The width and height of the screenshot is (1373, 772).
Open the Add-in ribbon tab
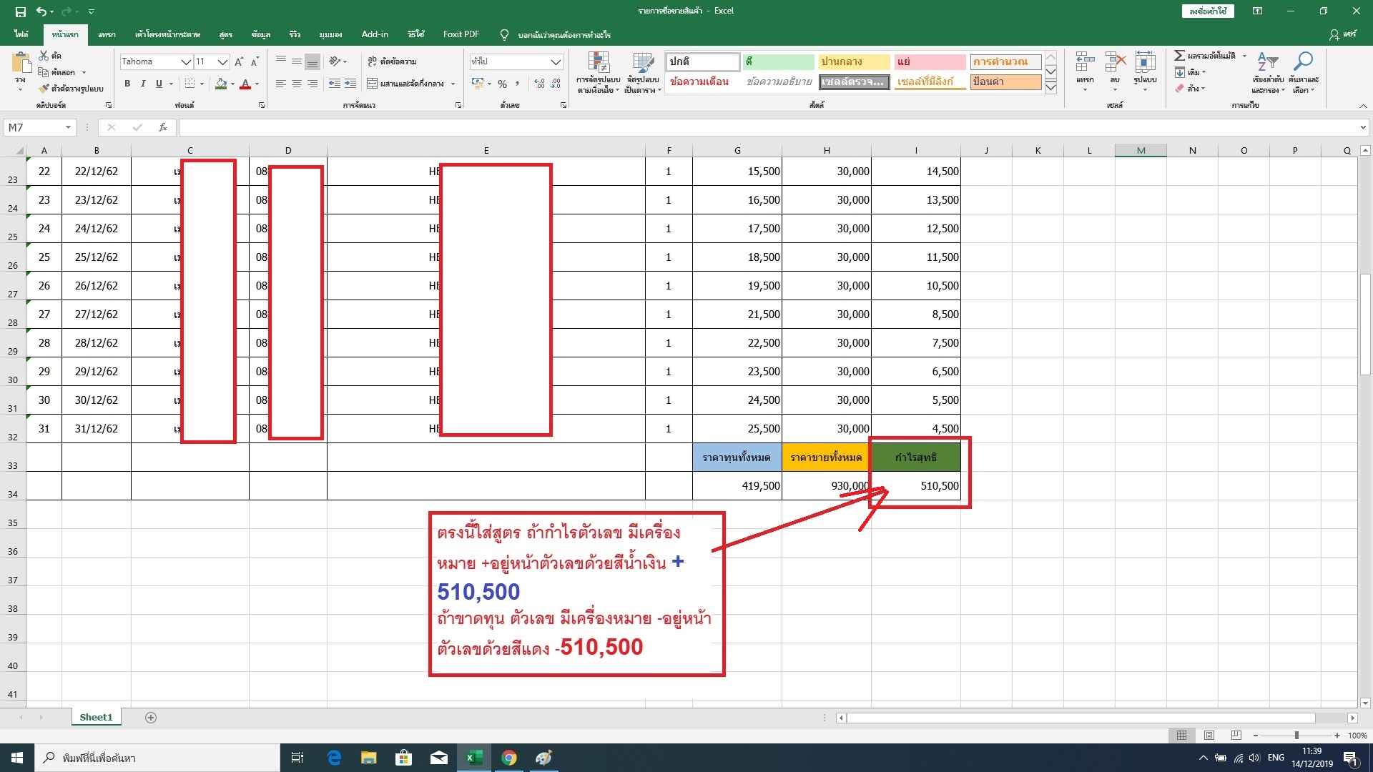point(375,34)
